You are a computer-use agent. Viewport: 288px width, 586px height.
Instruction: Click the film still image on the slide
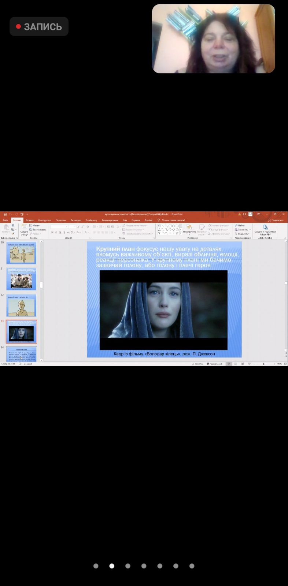pyautogui.click(x=163, y=310)
